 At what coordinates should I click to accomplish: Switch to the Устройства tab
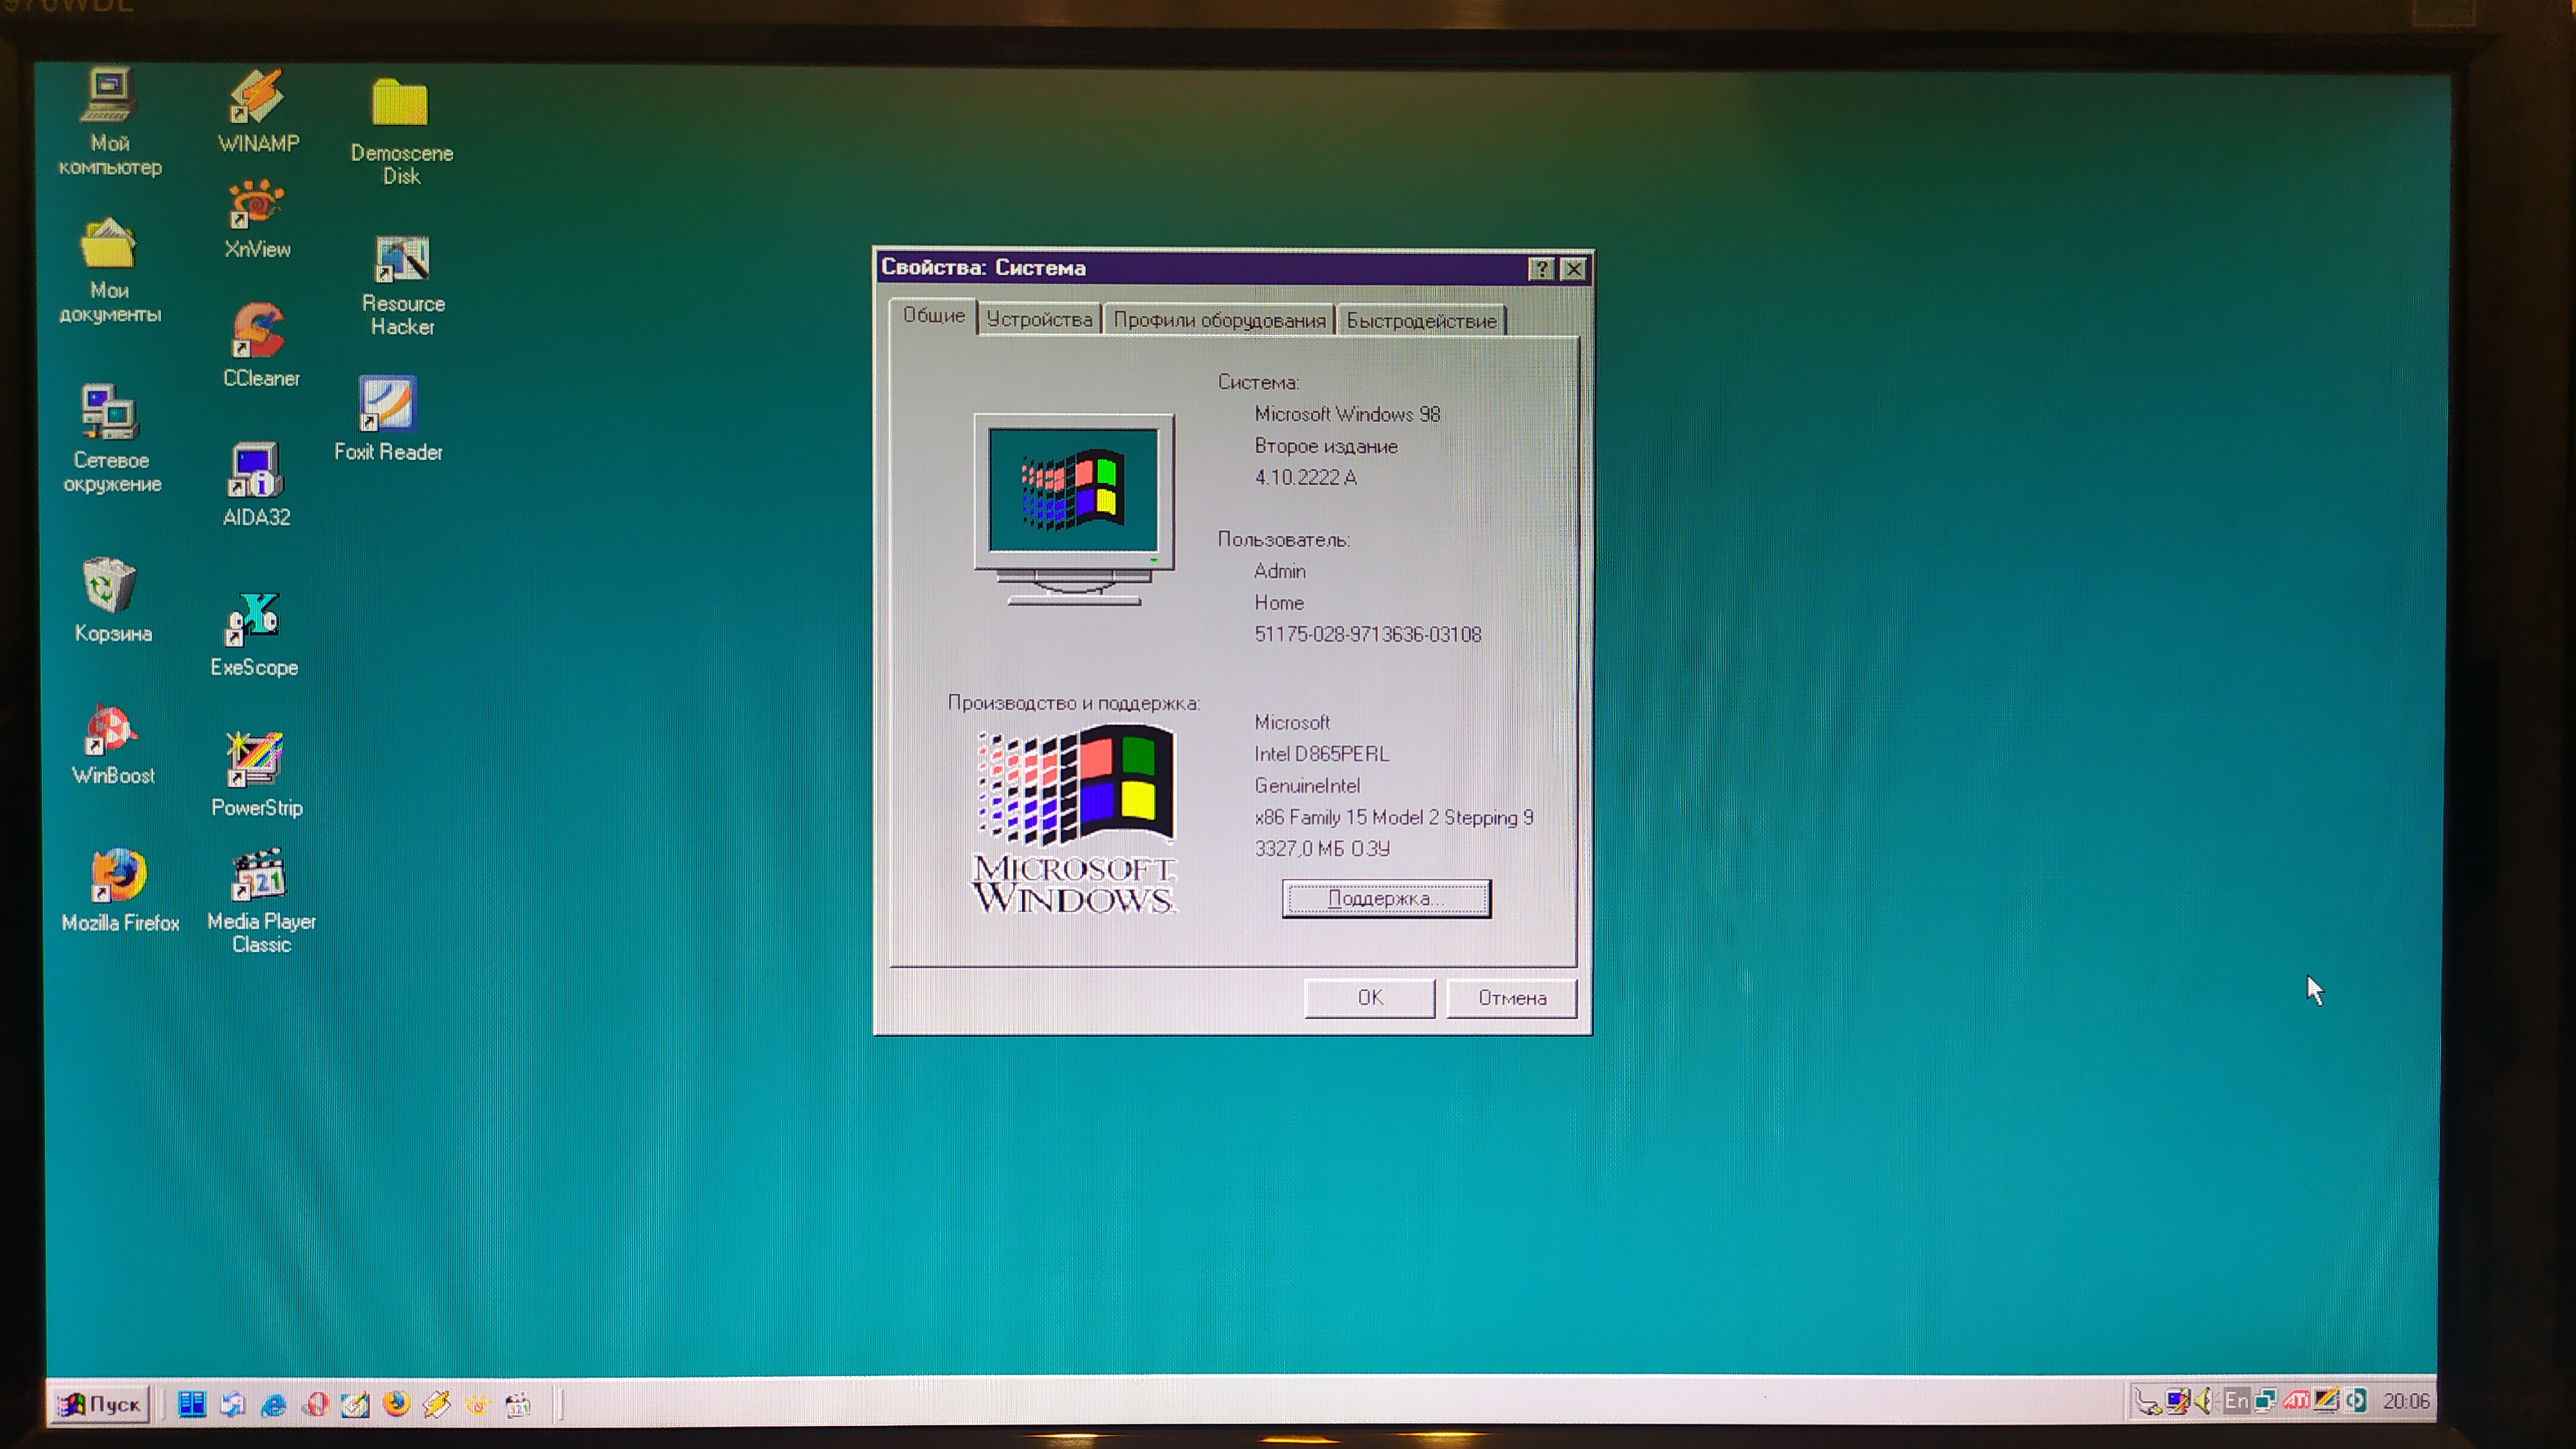(x=1039, y=320)
